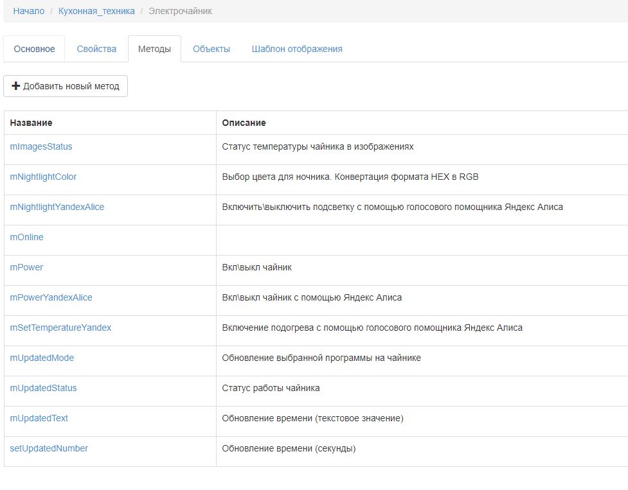Open the Свойства tab

[96, 49]
